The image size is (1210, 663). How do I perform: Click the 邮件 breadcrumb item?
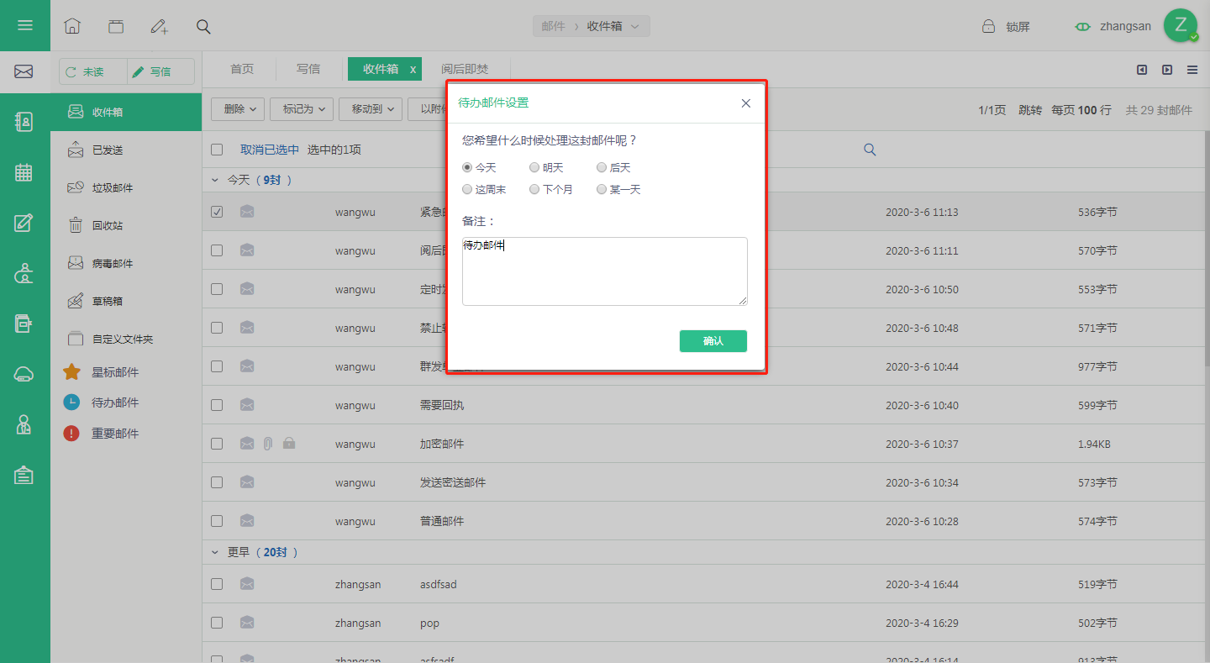tap(553, 26)
